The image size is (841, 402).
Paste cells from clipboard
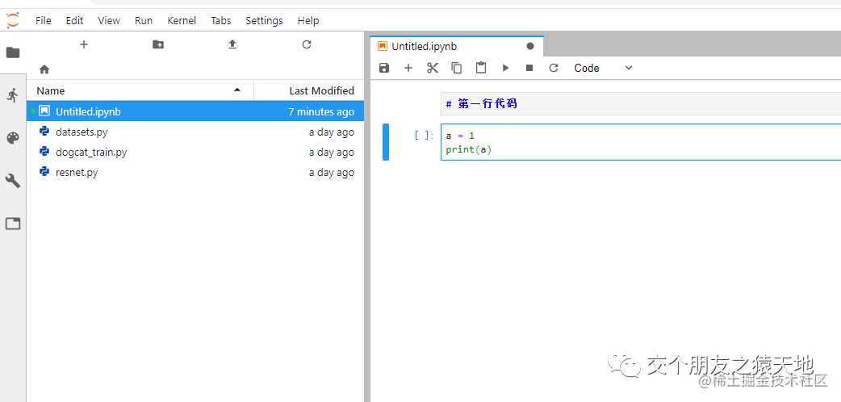click(481, 68)
